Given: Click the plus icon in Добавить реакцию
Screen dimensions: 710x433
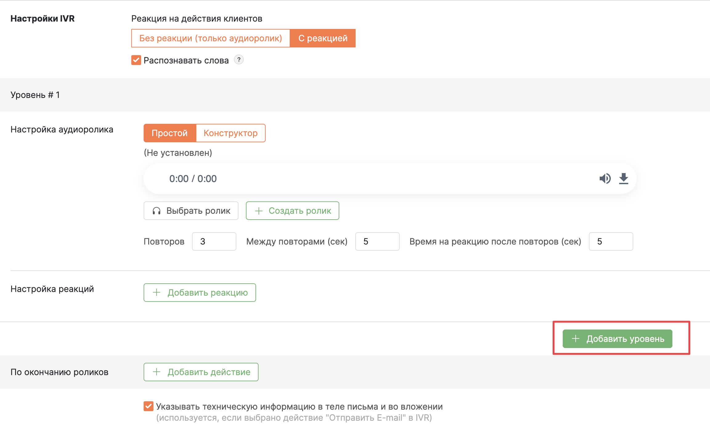Looking at the screenshot, I should click(157, 292).
